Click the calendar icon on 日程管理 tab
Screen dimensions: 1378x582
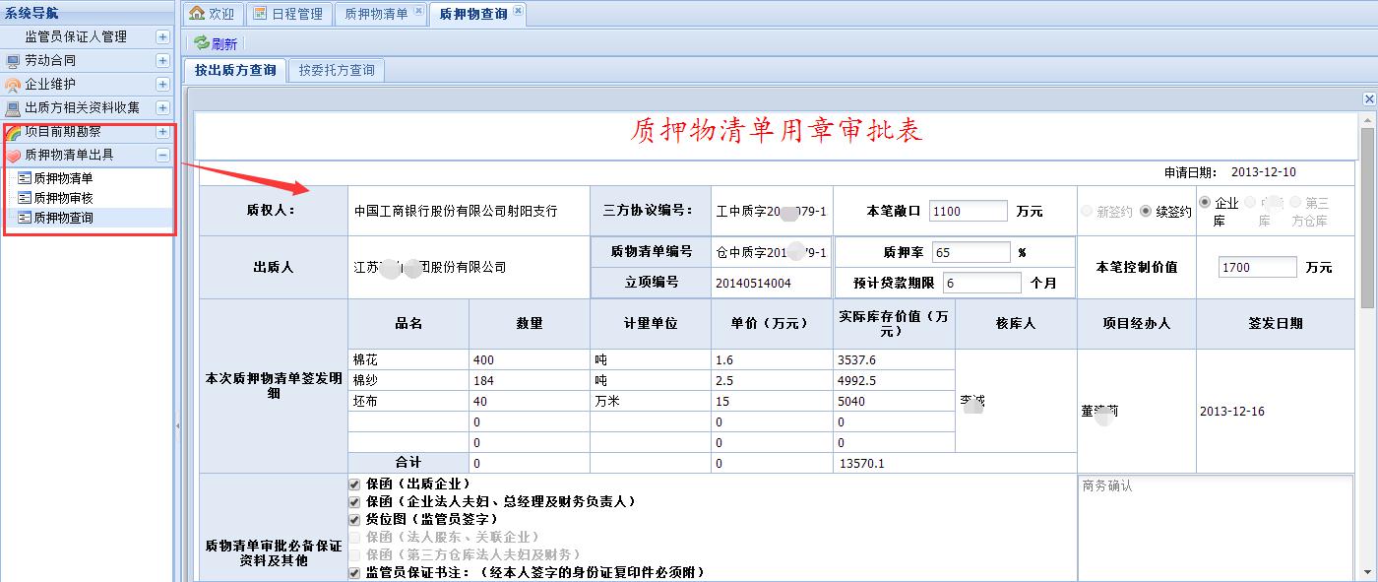pyautogui.click(x=260, y=14)
